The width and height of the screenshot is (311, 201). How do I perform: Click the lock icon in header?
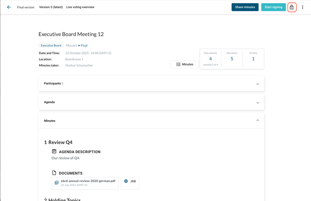point(292,7)
